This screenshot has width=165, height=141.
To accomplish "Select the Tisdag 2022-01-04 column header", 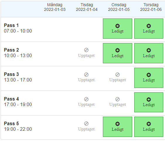I will (87, 7).
